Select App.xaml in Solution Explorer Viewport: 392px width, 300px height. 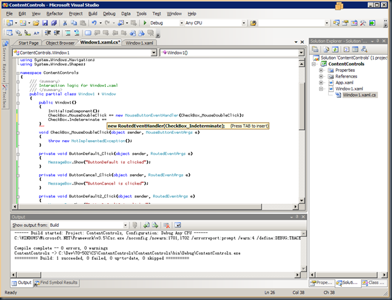[x=345, y=82]
